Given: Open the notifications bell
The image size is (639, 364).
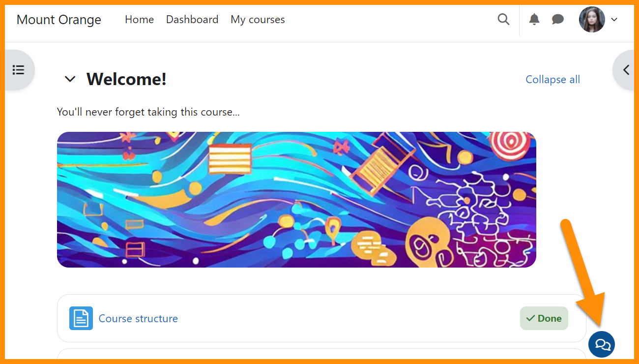Looking at the screenshot, I should pyautogui.click(x=534, y=19).
